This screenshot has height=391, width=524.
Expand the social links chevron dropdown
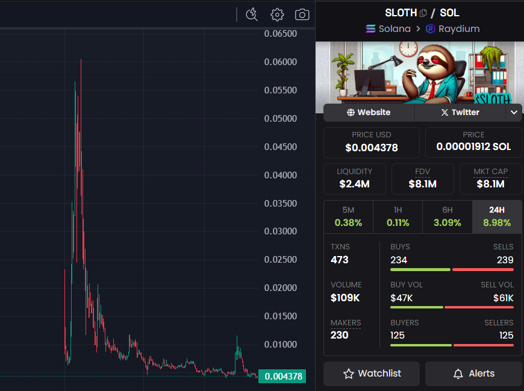(514, 112)
